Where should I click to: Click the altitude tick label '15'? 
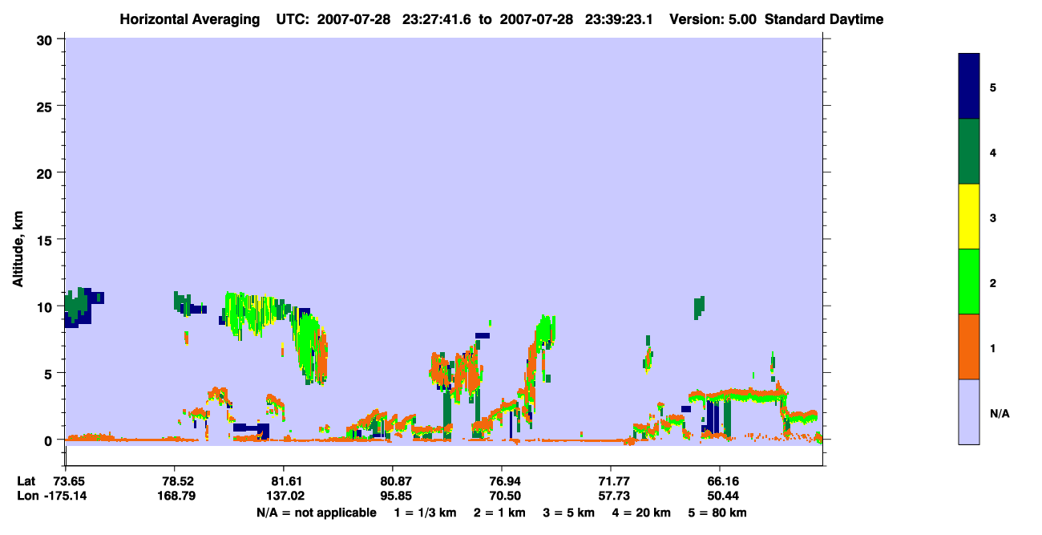click(46, 240)
